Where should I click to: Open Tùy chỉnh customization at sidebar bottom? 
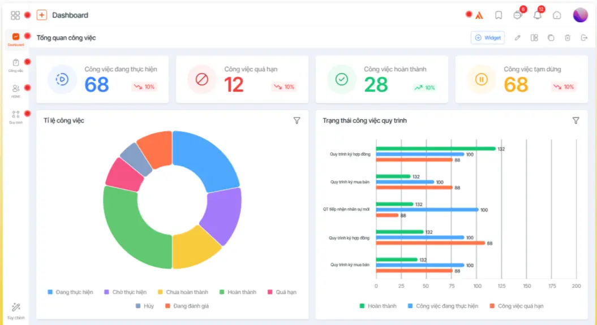(16, 311)
